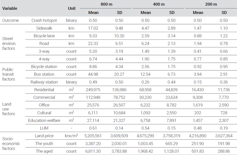The width and height of the screenshot is (237, 155).
Task: Click the Road 400 m mean value 6.24
Action: point(145,44)
